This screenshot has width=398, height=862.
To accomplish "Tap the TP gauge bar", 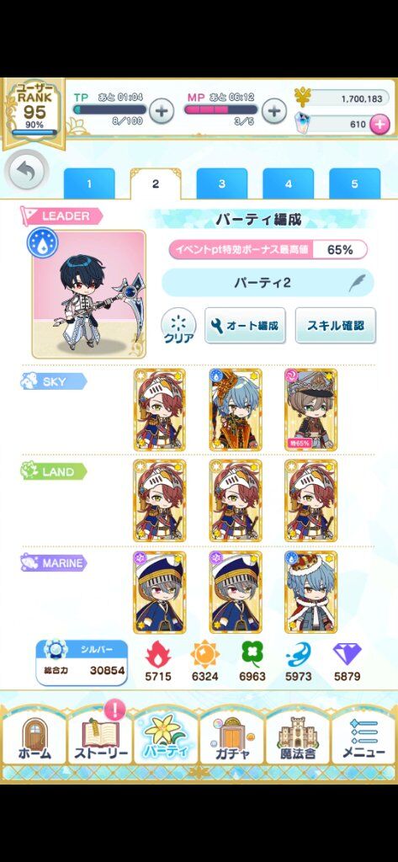I will click(x=109, y=109).
